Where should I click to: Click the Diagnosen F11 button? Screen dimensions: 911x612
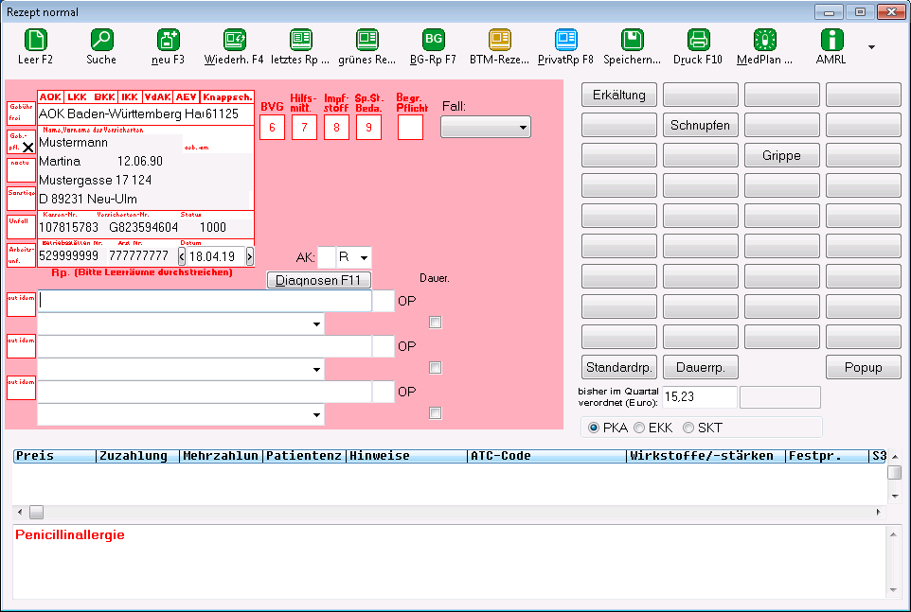(318, 280)
